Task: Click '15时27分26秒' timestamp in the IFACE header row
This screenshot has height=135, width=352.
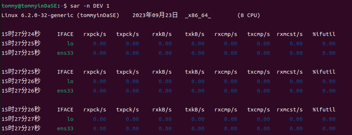Action: pos(21,109)
